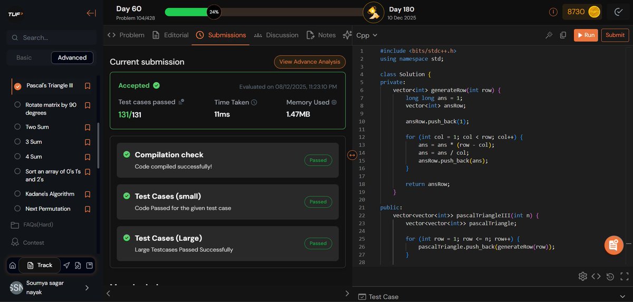Open the Cpp language dropdown
The width and height of the screenshot is (633, 302).
(x=367, y=35)
